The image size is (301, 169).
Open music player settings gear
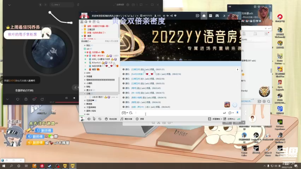[128, 5]
